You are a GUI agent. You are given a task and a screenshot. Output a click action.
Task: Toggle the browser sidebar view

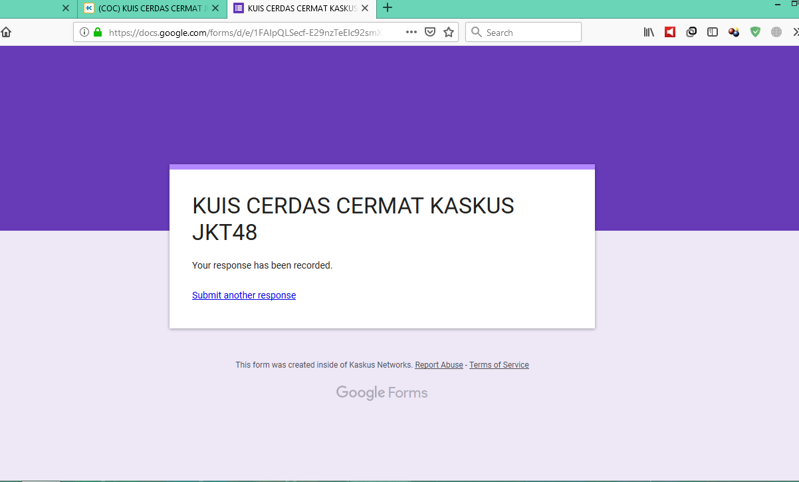(712, 31)
